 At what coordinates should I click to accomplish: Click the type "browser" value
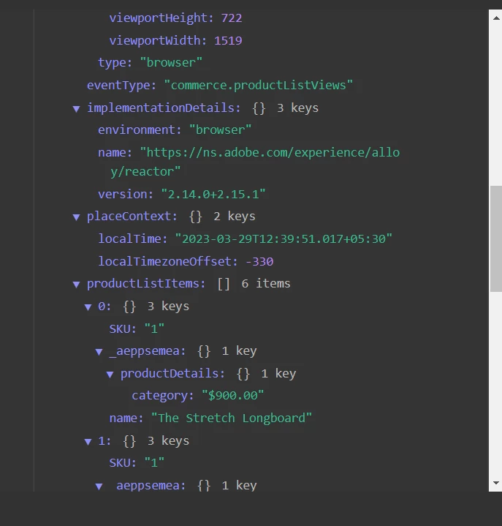[171, 63]
